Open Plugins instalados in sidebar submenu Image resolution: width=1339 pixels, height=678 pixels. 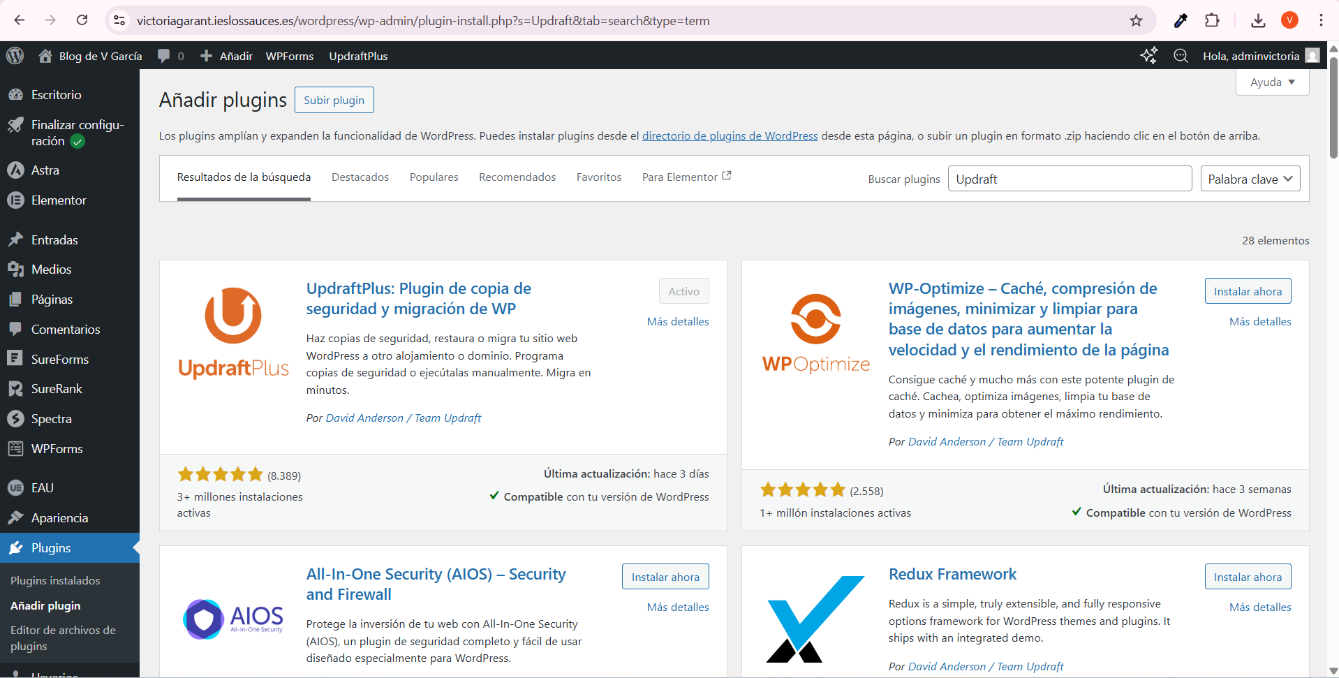(x=55, y=580)
